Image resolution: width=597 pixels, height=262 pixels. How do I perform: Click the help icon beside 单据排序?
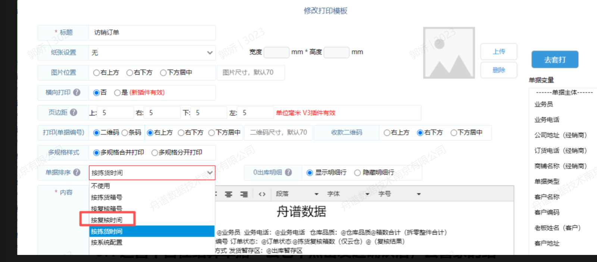(77, 172)
